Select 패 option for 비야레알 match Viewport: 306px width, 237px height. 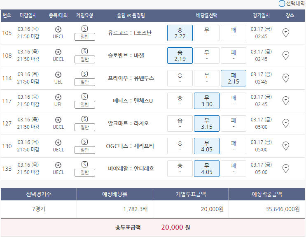click(234, 169)
